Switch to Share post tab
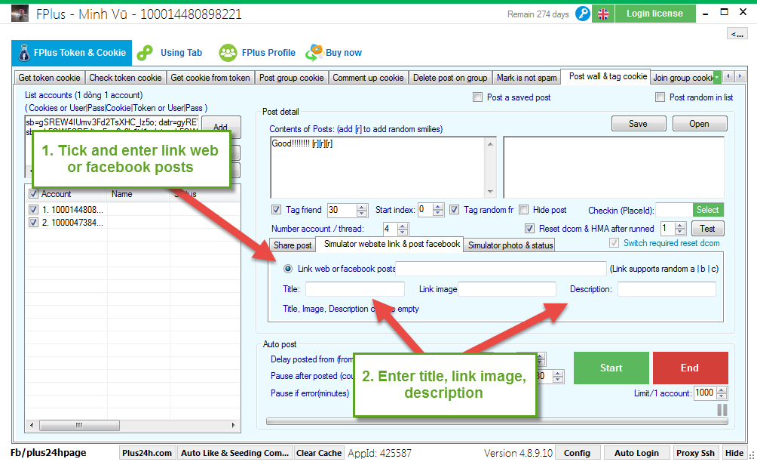The height and width of the screenshot is (462, 757). 293,245
